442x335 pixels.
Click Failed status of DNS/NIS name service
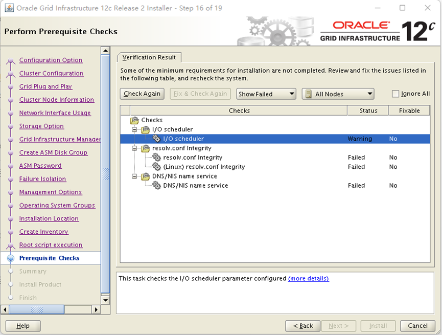pyautogui.click(x=356, y=186)
